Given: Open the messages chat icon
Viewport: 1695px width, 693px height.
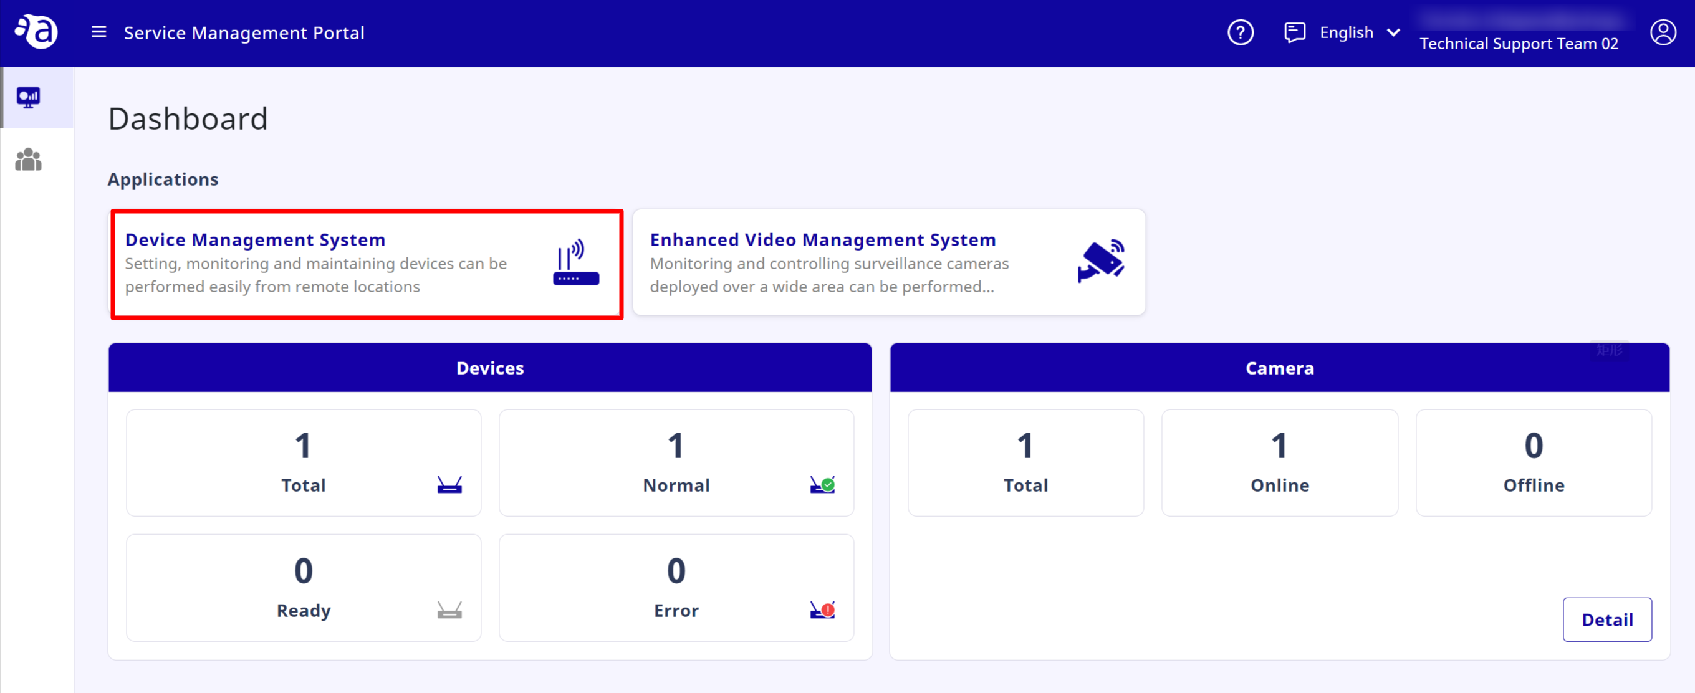Looking at the screenshot, I should click(x=1294, y=32).
